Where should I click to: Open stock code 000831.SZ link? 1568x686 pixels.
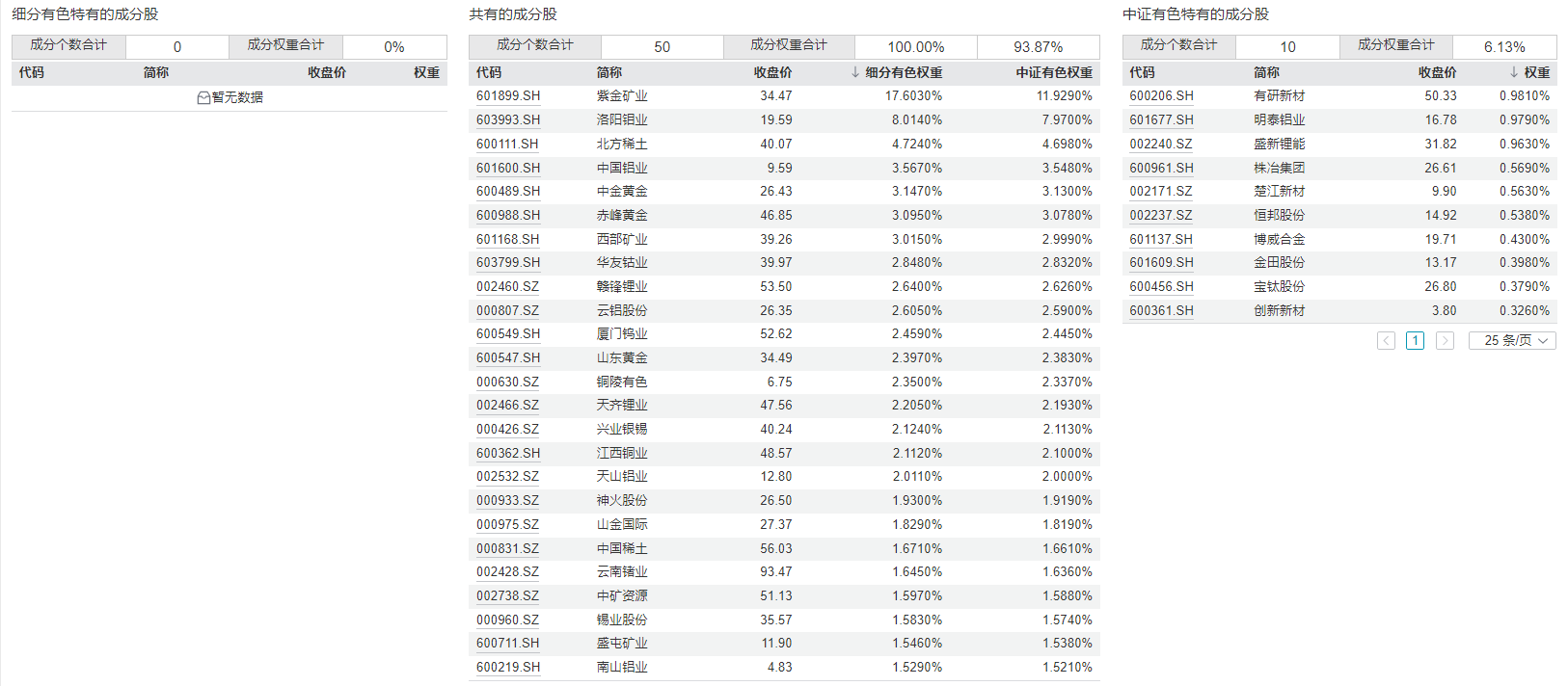[508, 548]
